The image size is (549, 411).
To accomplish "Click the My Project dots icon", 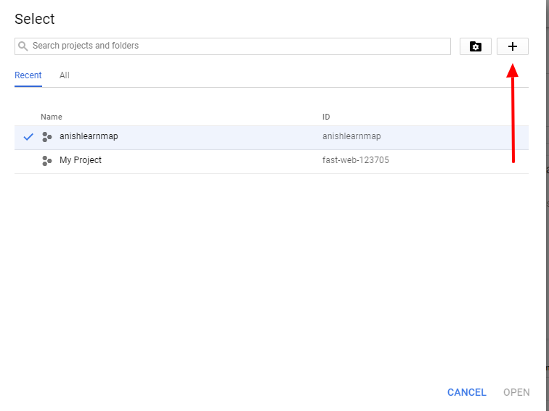I will (x=47, y=160).
